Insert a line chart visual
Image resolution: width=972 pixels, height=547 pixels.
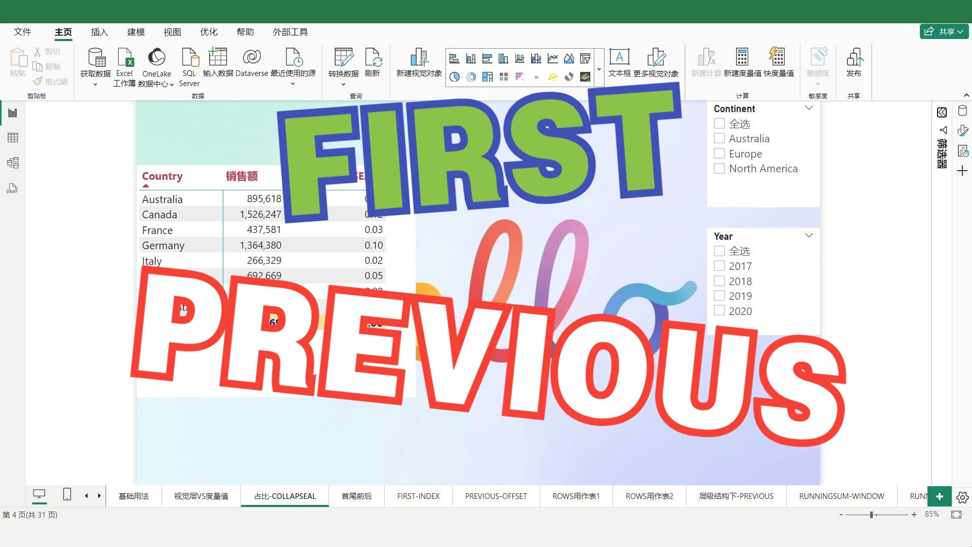pos(552,58)
